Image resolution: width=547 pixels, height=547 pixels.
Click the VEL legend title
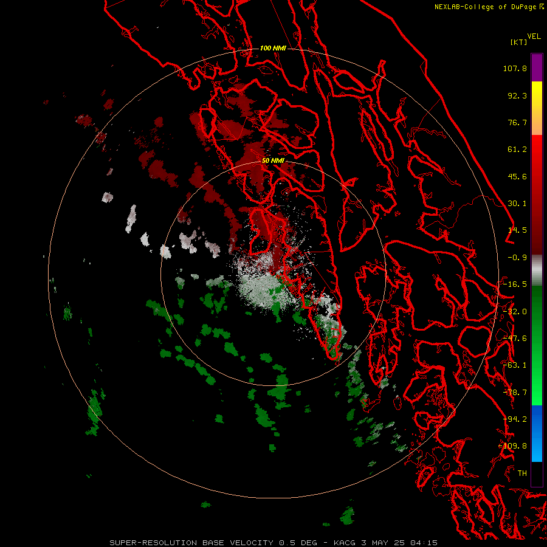(534, 36)
